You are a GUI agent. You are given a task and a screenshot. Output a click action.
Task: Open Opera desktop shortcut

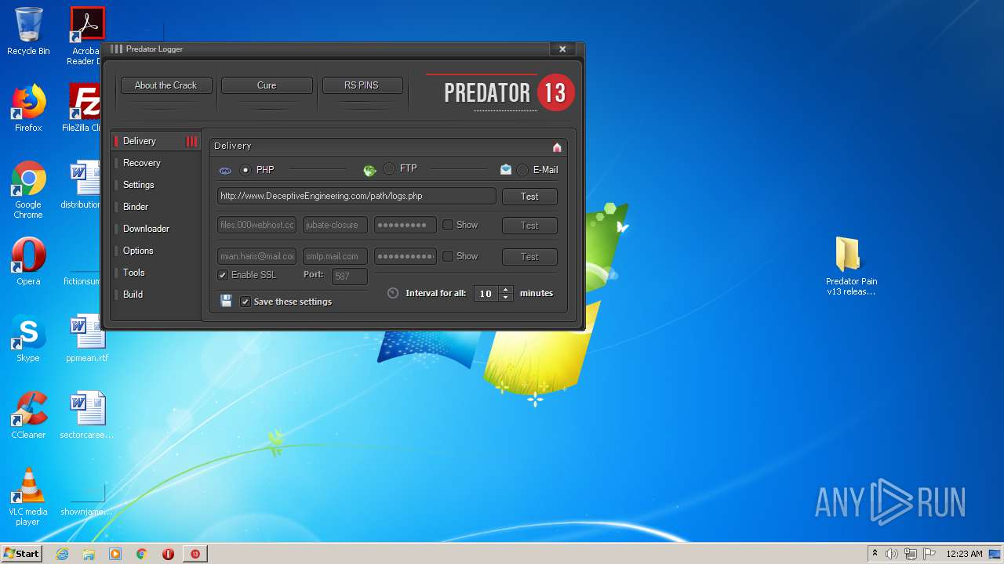28,262
